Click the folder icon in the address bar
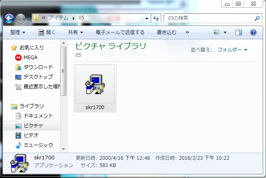 36,18
